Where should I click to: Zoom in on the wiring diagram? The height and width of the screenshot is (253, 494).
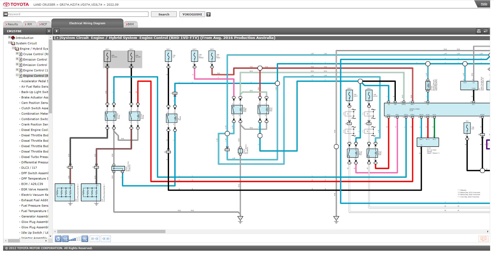click(x=85, y=239)
